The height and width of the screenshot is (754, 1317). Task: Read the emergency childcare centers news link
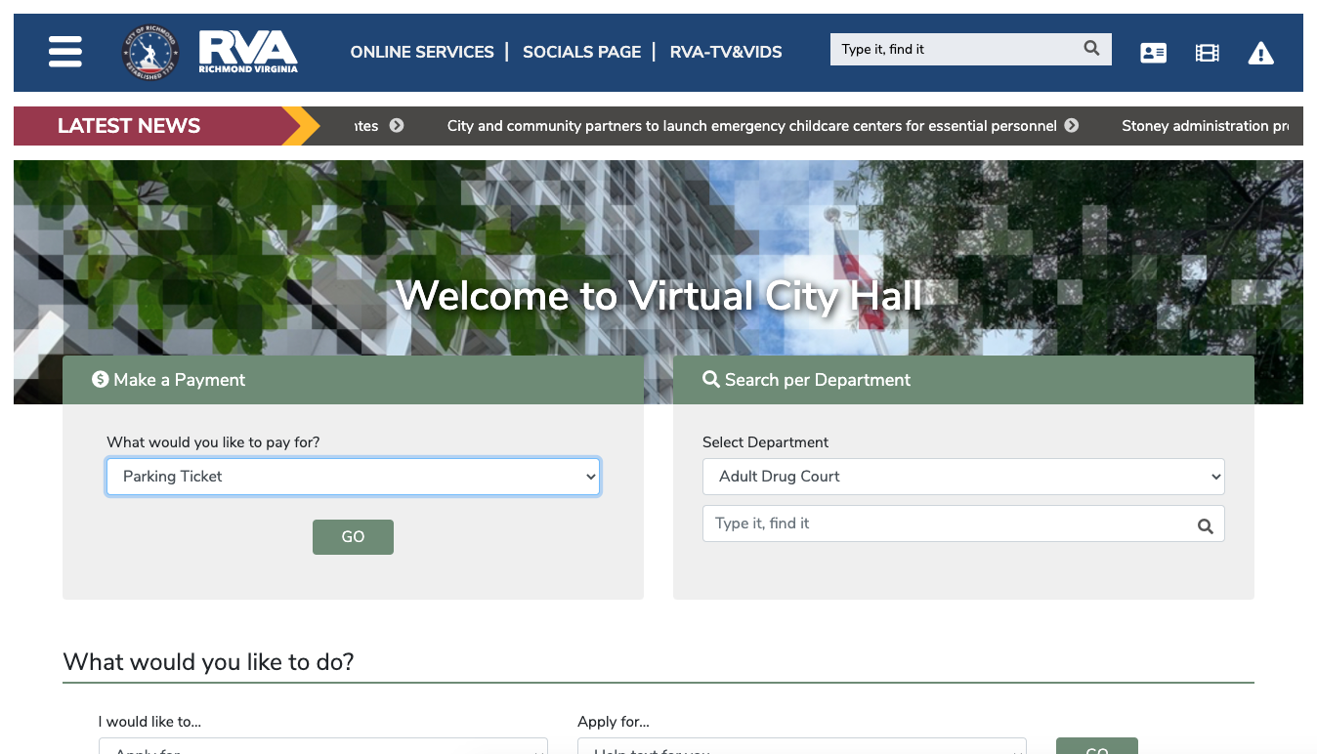coord(751,126)
